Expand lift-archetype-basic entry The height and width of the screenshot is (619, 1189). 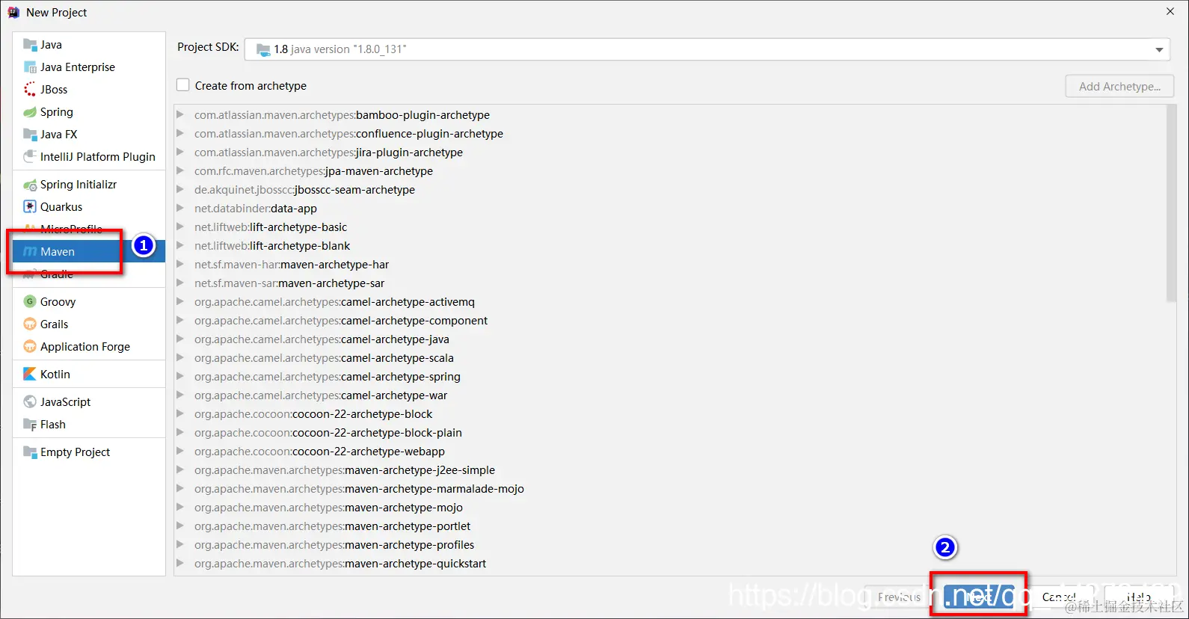pyautogui.click(x=179, y=227)
